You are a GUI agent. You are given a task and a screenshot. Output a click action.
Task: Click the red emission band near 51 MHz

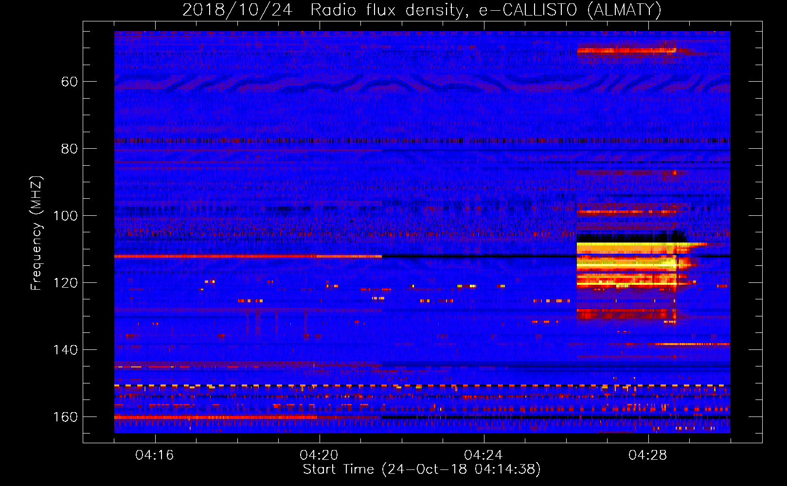point(626,50)
